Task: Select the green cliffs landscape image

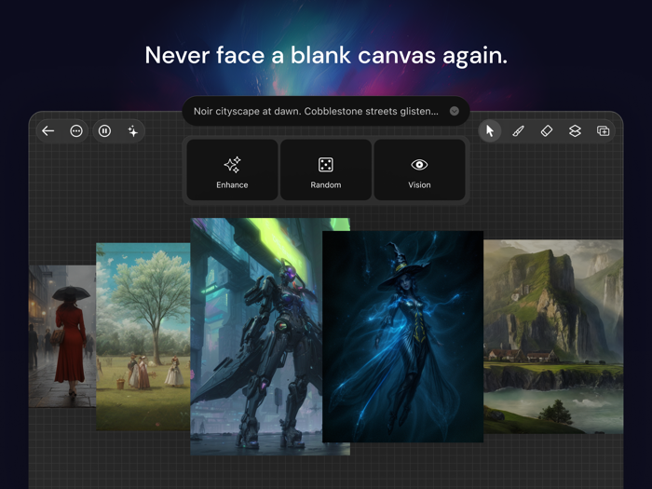Action: 553,336
